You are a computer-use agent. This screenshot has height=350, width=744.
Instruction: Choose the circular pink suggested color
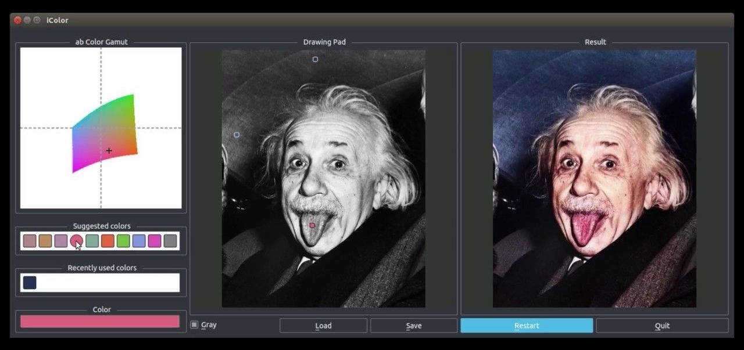click(76, 240)
